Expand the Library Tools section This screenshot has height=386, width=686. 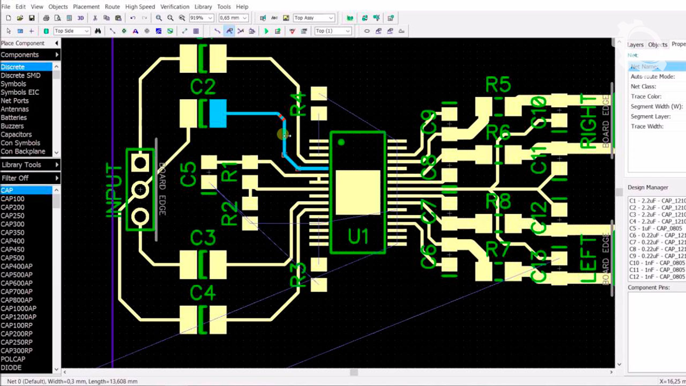point(29,165)
